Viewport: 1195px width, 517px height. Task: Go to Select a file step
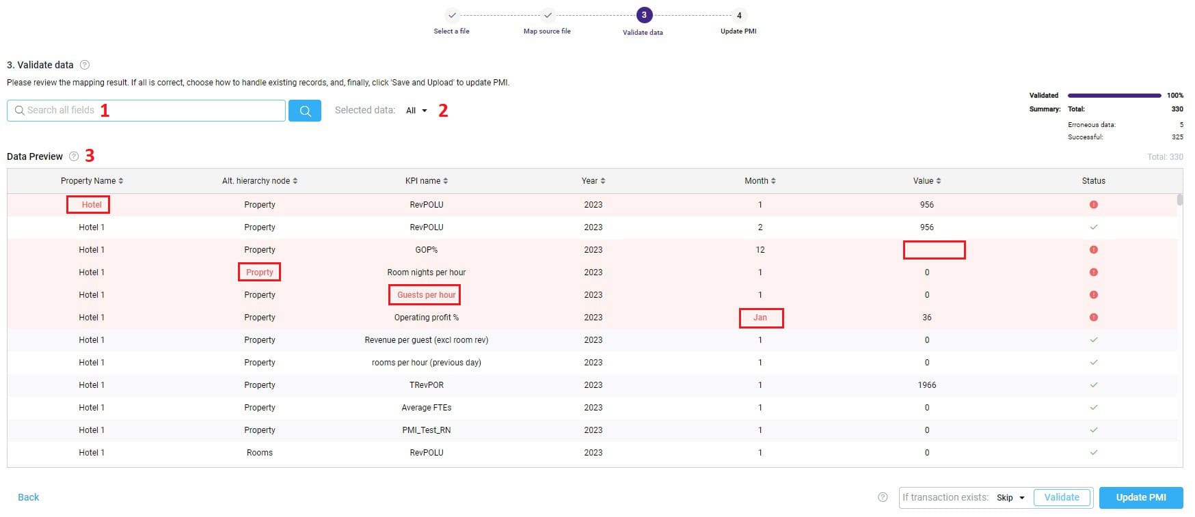[x=452, y=16]
